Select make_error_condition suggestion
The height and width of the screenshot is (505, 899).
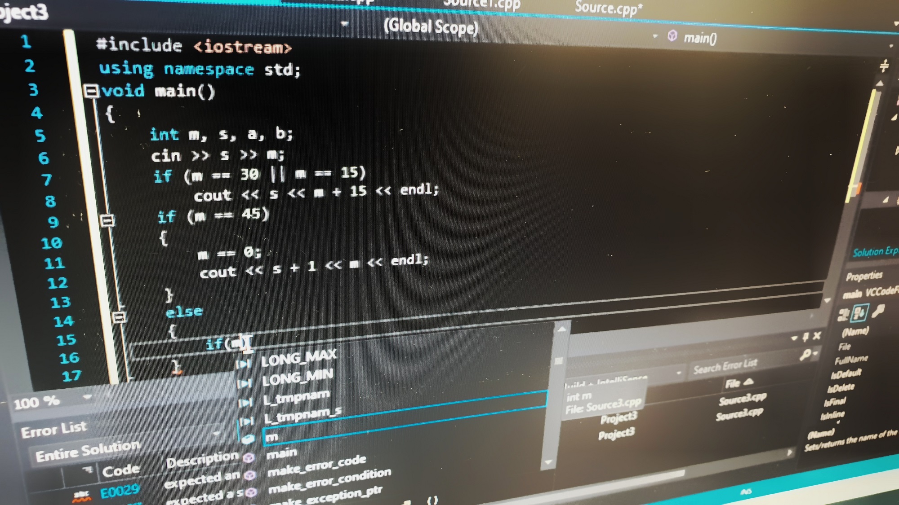point(329,480)
